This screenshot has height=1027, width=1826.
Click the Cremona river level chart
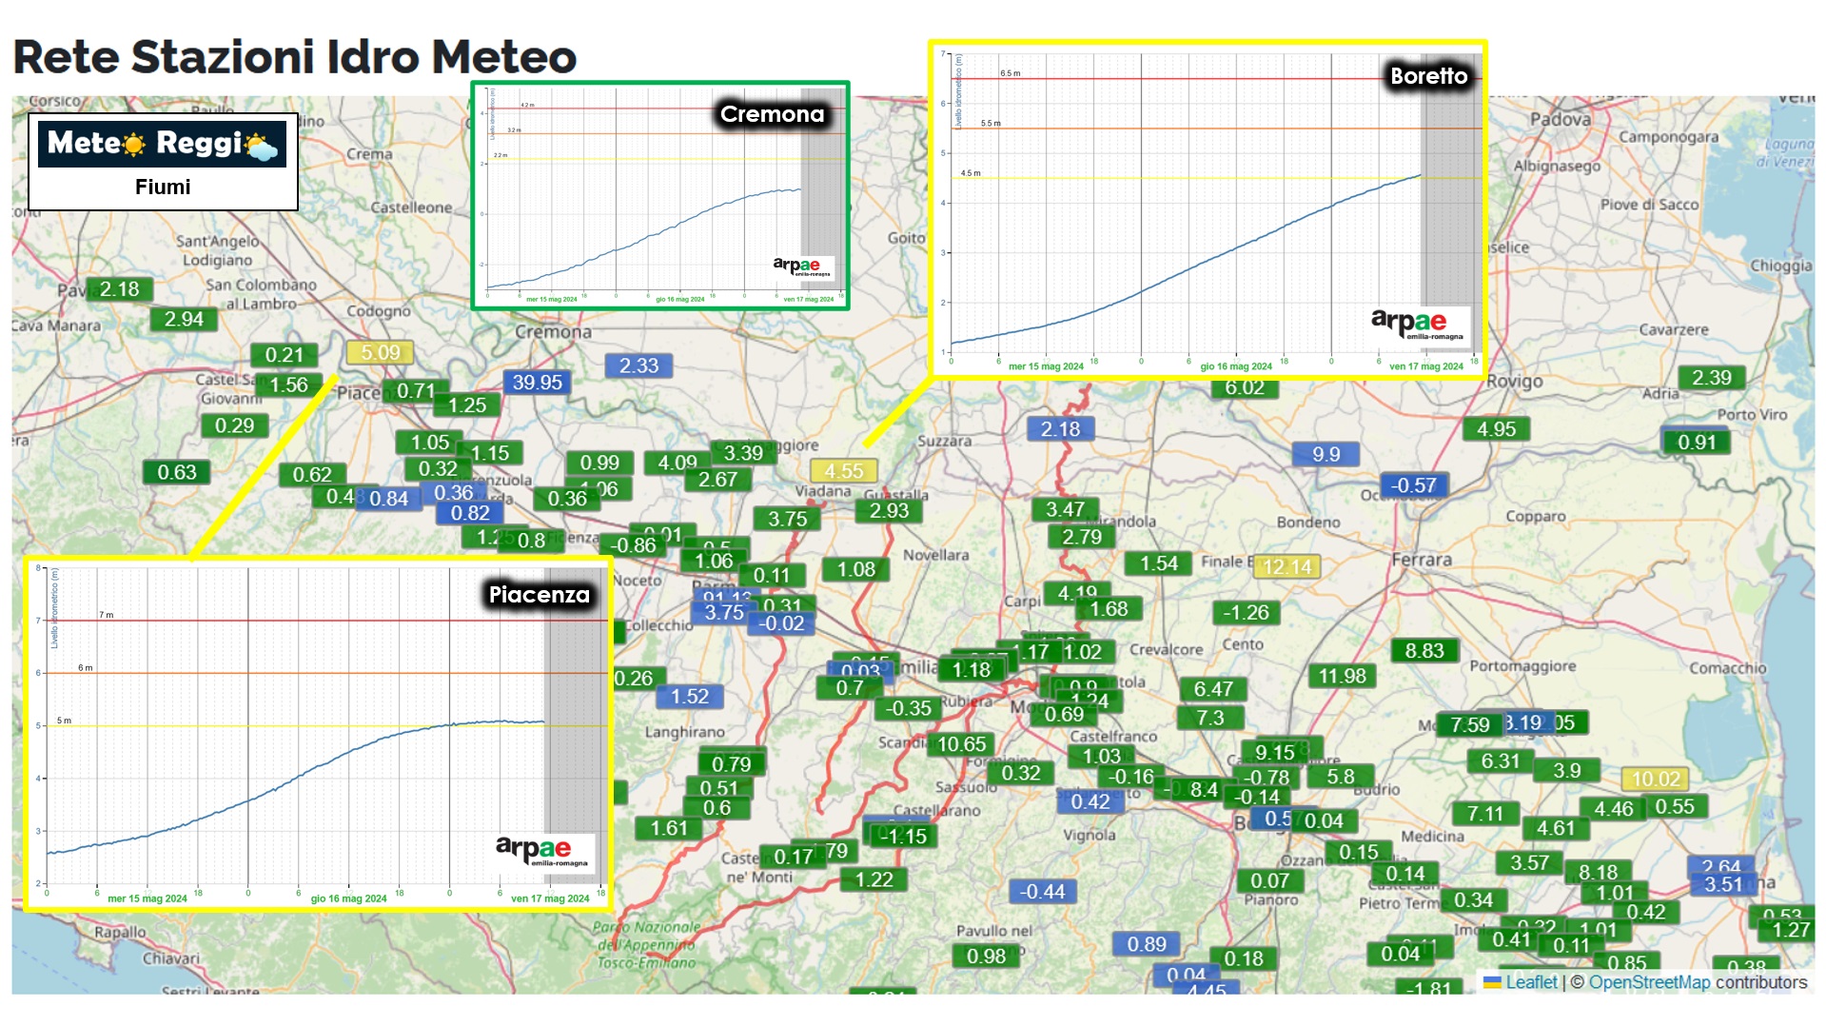point(660,196)
